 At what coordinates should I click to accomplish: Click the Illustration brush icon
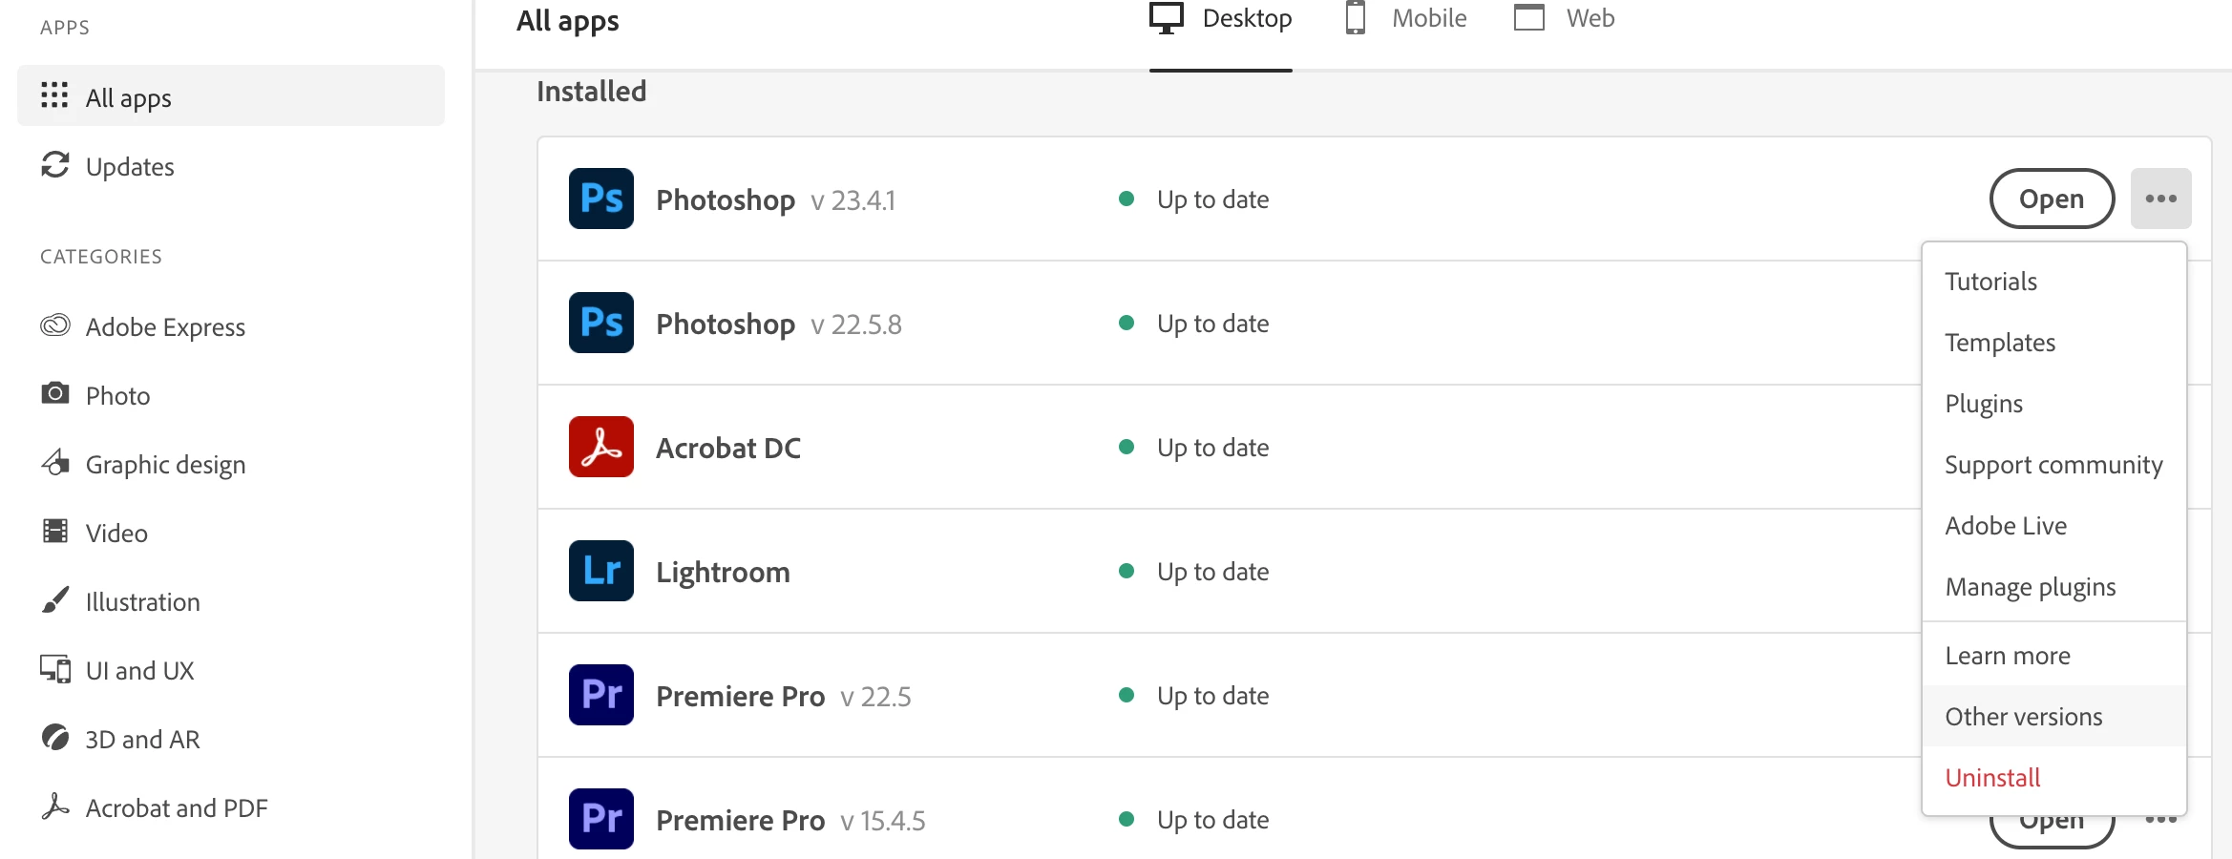point(55,600)
